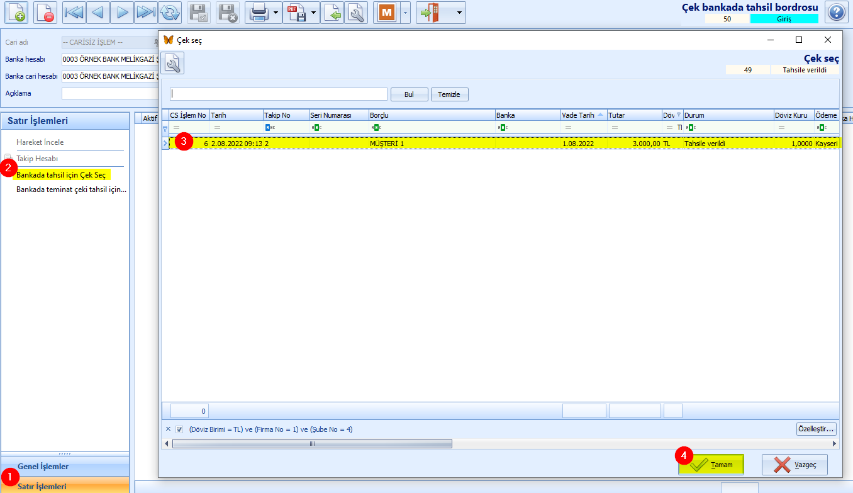Click the horizontal scrollbar in check grid
The width and height of the screenshot is (853, 493).
point(312,443)
